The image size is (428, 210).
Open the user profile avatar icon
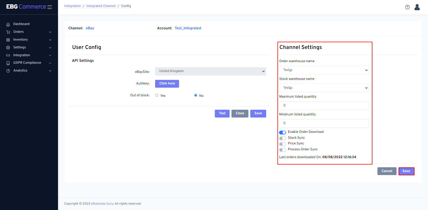417,7
